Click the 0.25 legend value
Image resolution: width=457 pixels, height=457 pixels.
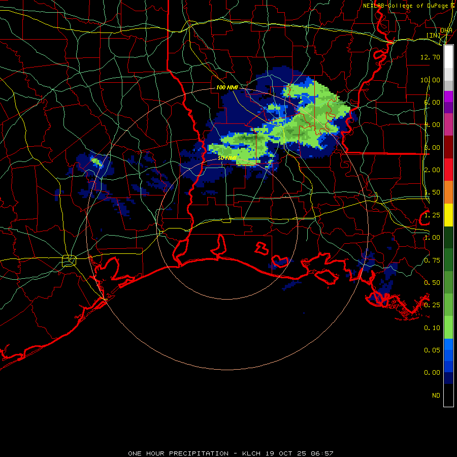click(432, 305)
